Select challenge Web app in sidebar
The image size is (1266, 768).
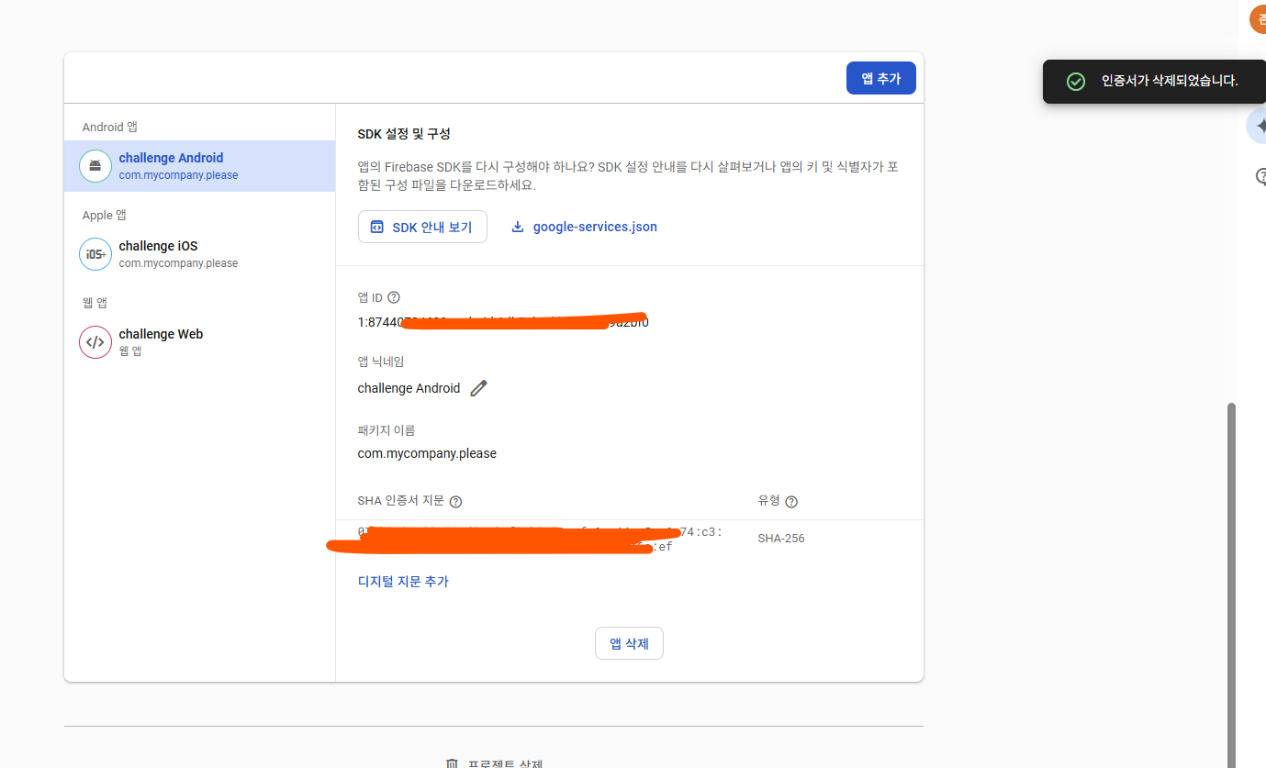click(199, 342)
